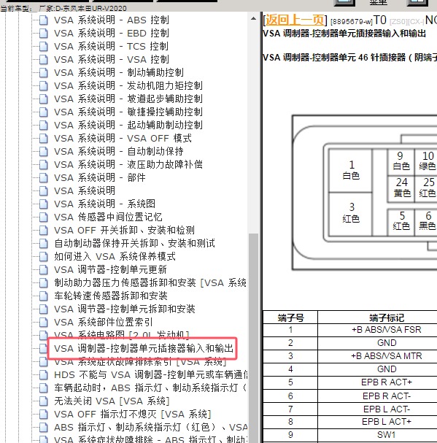Open 'VSA 系统说明 - 自动制动保持' page

[x=119, y=151]
